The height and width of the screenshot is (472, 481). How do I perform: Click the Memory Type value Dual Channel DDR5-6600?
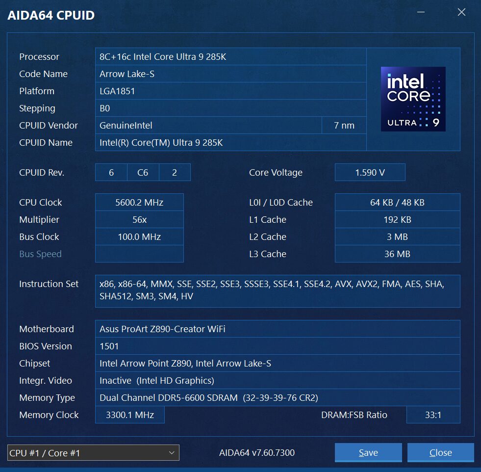pyautogui.click(x=278, y=398)
